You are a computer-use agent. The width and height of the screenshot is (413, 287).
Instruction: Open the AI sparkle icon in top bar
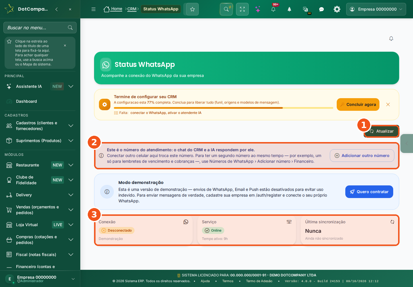click(258, 9)
